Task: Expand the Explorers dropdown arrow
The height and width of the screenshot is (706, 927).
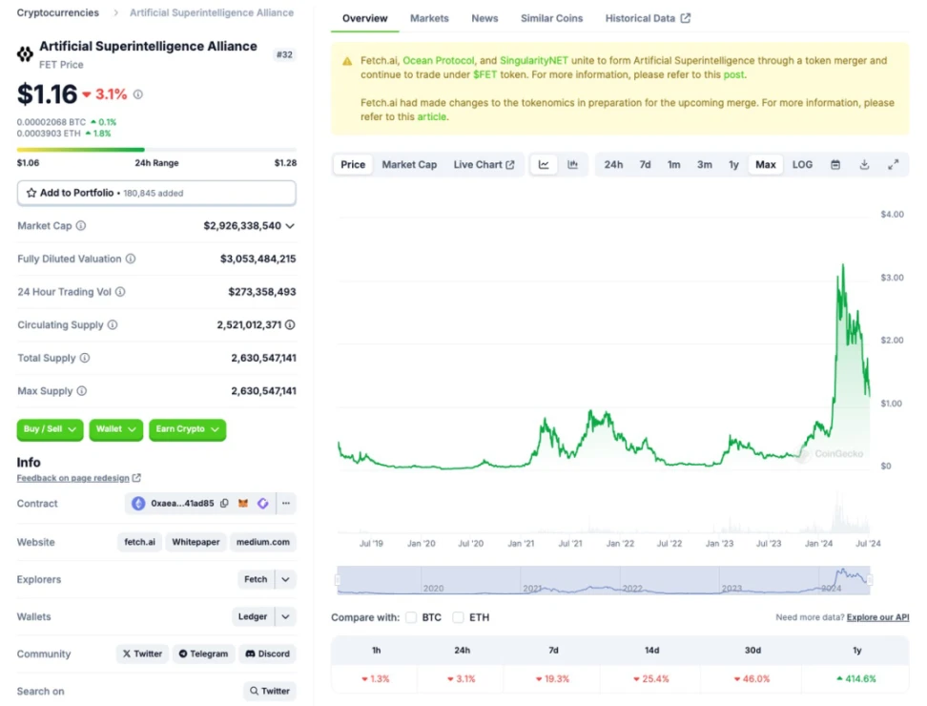Action: [x=285, y=580]
